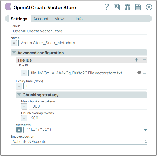Toggle expression for Max chunk size tokens
Screen dimensions: 157x156
[24, 106]
